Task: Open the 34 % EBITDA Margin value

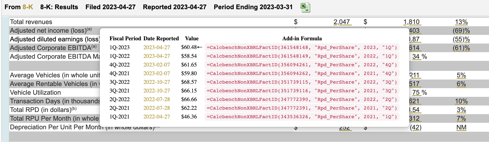Action: click(x=419, y=57)
